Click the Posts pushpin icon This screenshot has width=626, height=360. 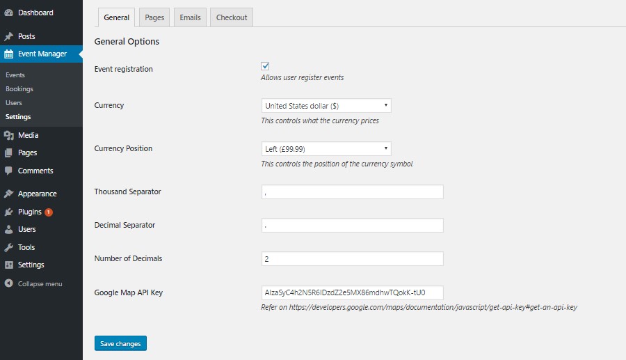[x=8, y=36]
